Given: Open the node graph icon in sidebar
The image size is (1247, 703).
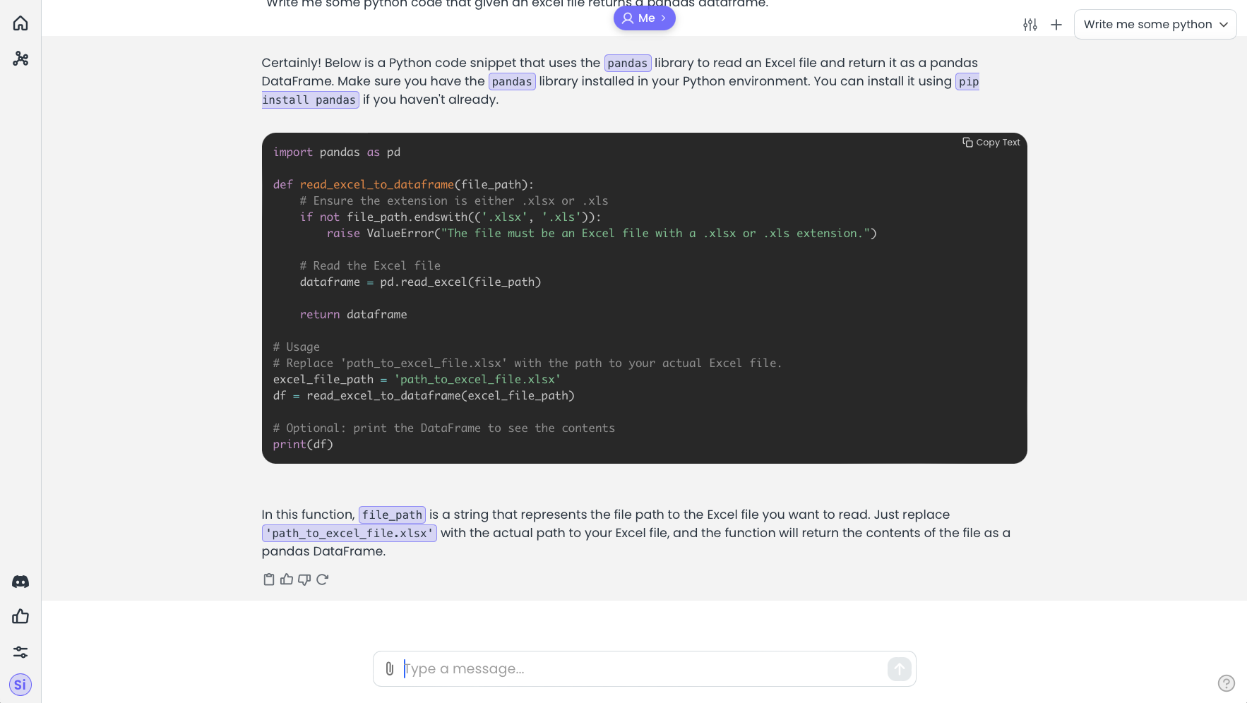Looking at the screenshot, I should click(x=20, y=59).
